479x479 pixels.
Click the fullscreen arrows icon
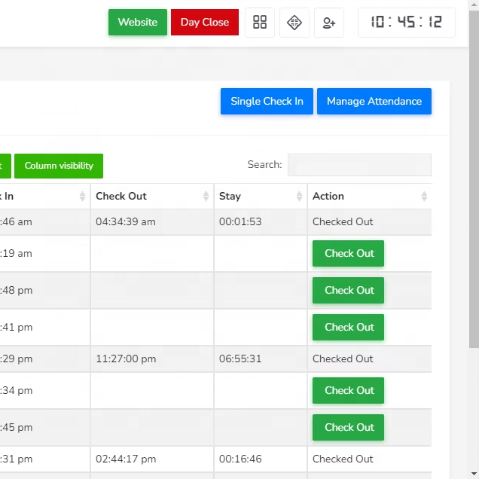click(x=294, y=23)
